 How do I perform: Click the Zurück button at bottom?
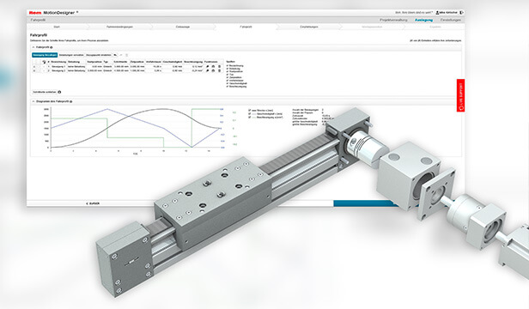coord(93,203)
